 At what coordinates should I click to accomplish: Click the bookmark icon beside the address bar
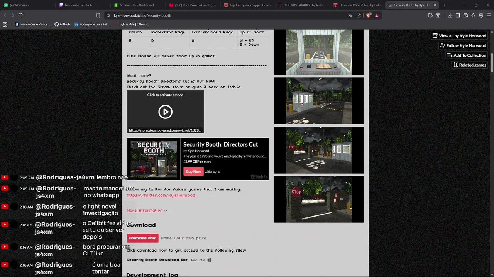click(x=98, y=15)
